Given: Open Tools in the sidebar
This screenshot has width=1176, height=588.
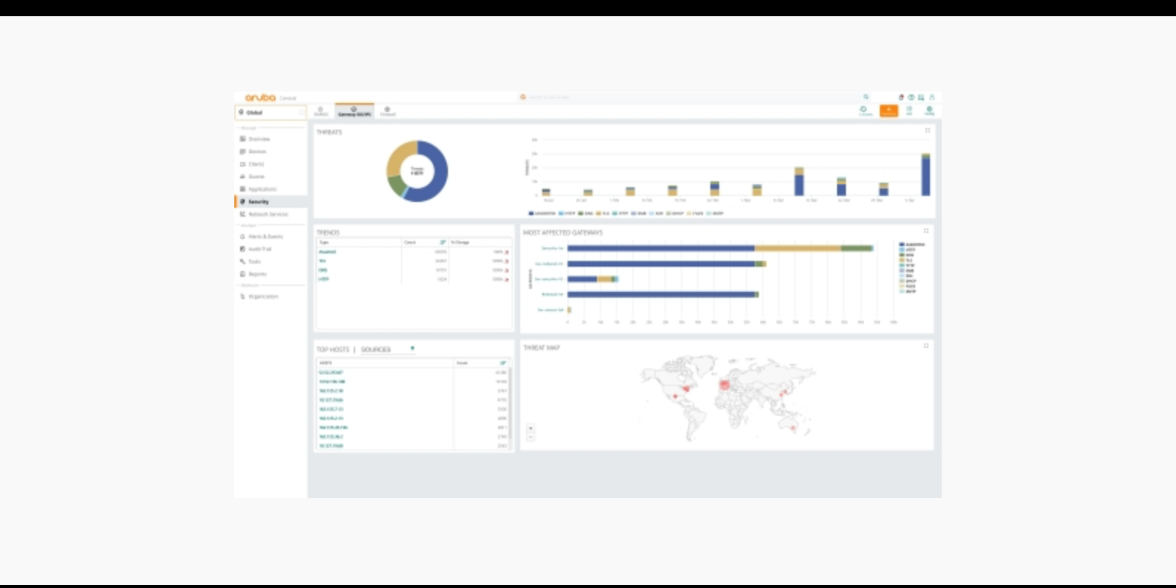Looking at the screenshot, I should 270,262.
